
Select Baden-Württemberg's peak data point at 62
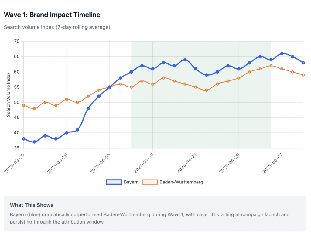coord(271,66)
